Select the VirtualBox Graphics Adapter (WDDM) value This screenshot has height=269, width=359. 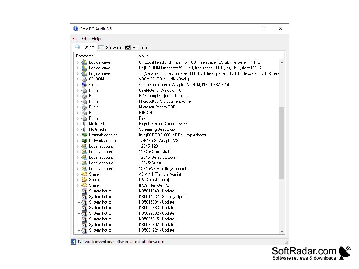point(184,85)
